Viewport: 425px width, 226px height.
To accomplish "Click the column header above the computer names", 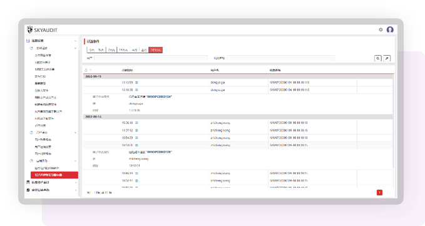I will (x=275, y=70).
